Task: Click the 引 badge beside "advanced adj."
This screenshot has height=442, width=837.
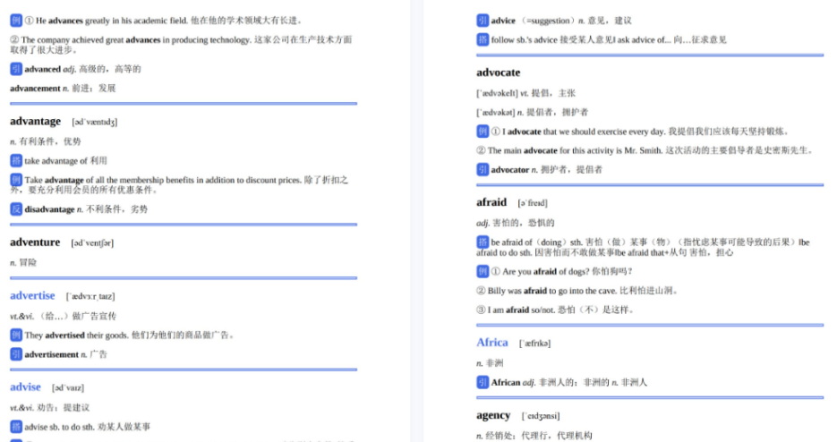Action: (x=16, y=69)
